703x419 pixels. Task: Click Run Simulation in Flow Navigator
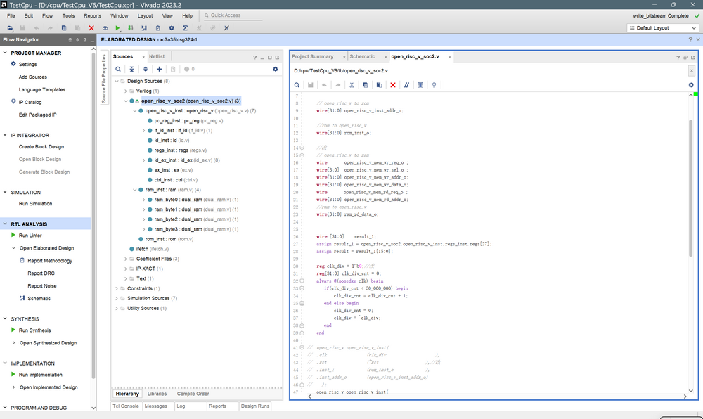(x=35, y=204)
